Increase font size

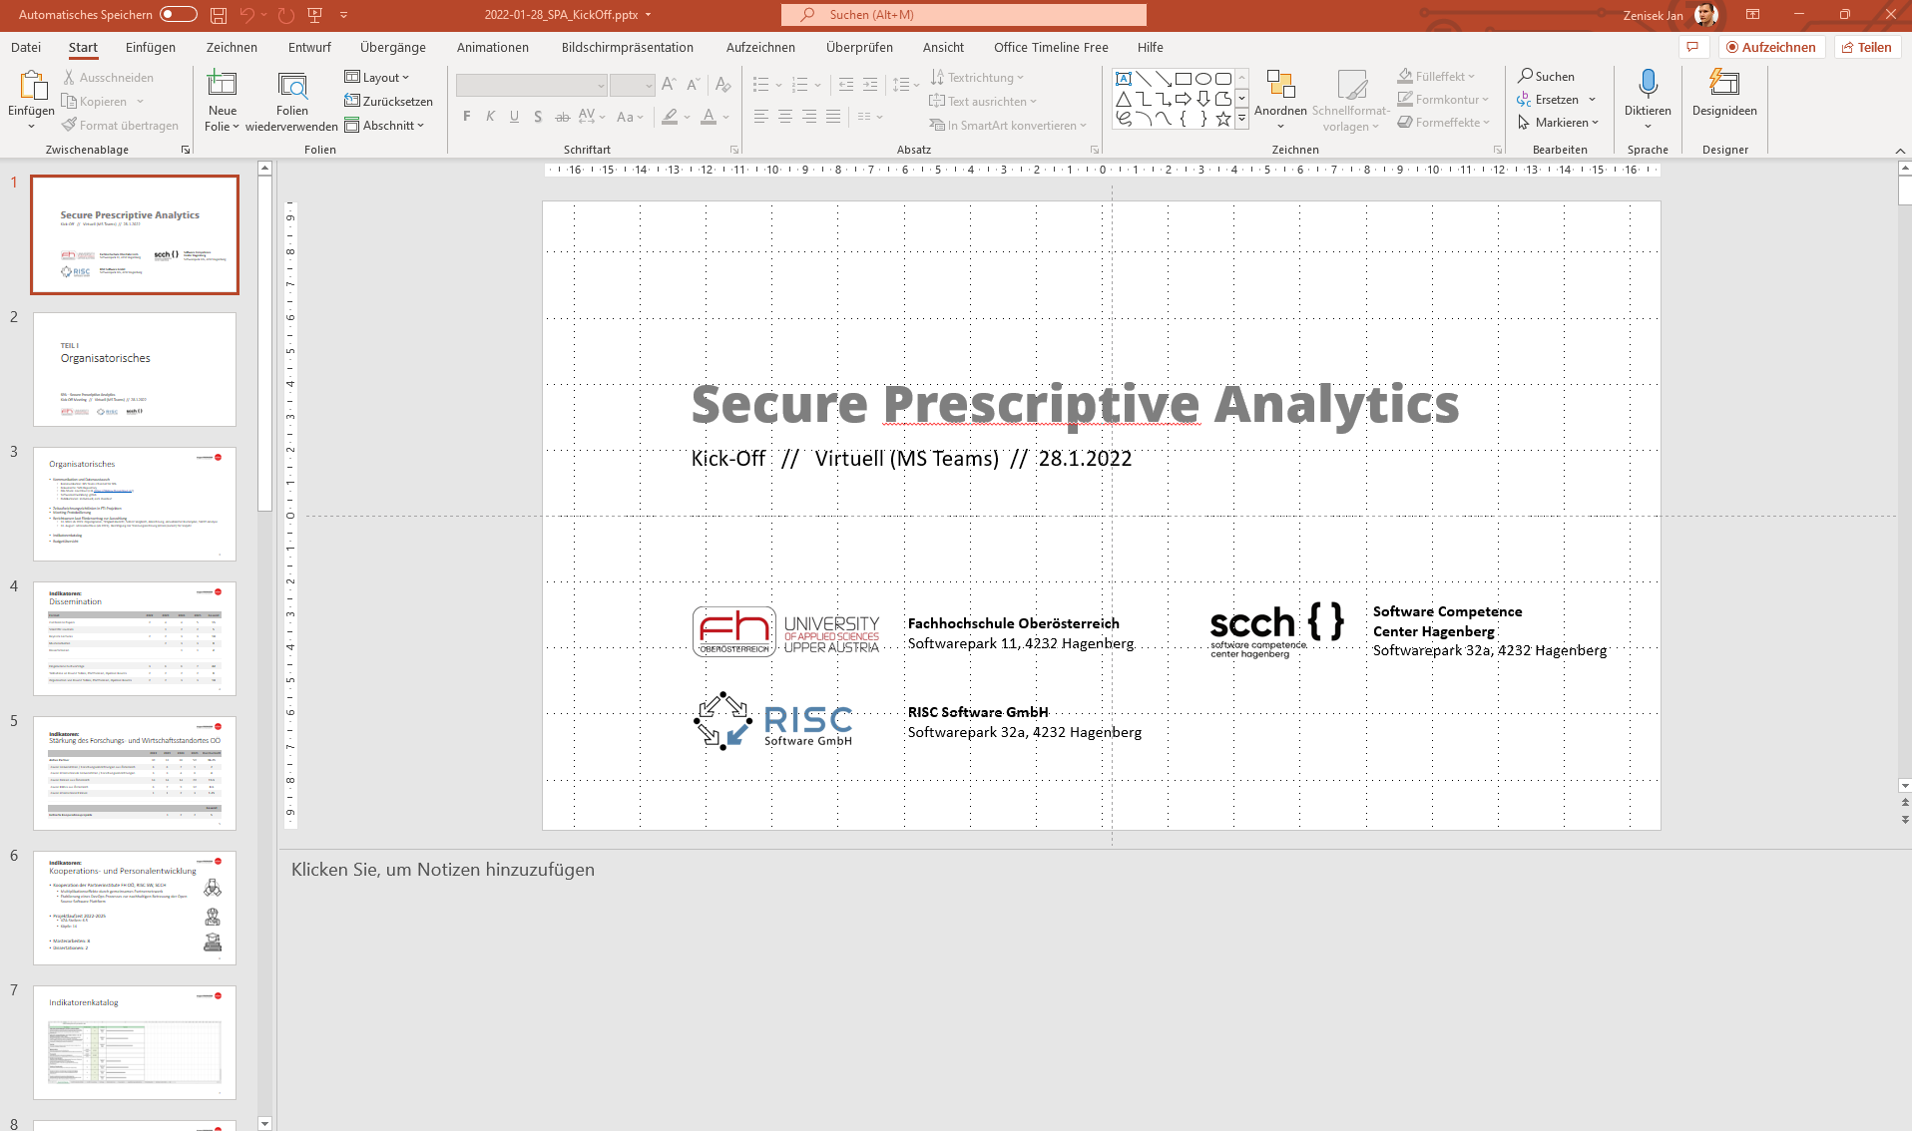click(669, 85)
